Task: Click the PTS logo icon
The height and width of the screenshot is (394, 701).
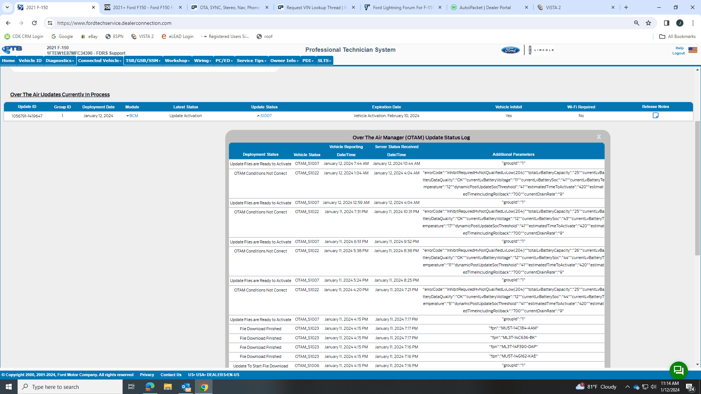Action: tap(12, 50)
